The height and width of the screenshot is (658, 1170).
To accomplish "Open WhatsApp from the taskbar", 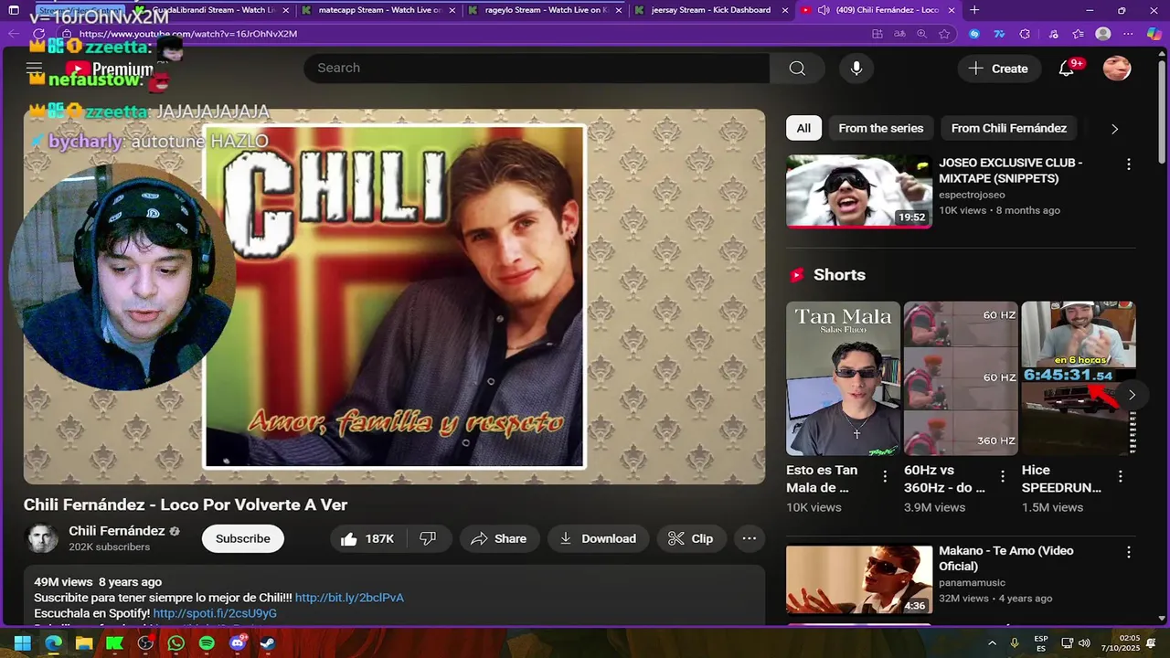I will click(x=176, y=643).
